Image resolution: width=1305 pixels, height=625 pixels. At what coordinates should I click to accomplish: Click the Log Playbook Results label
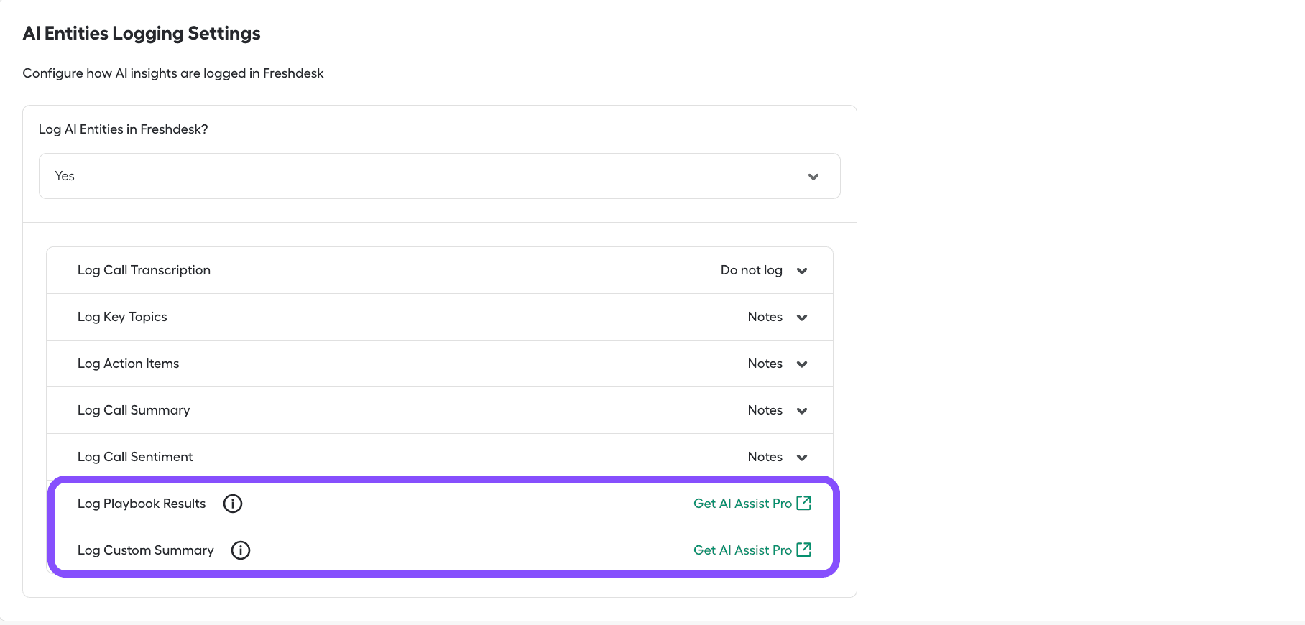[x=142, y=504]
